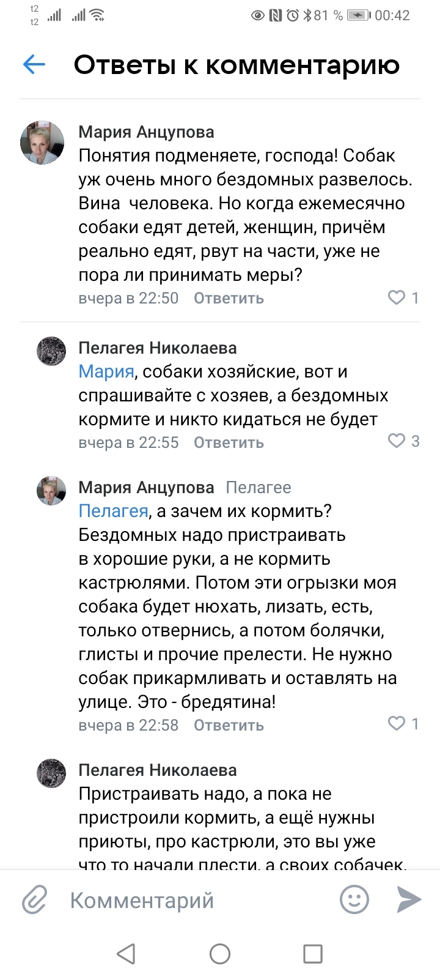
Task: Tap the name 'Пелагея Николаева' on the last comment
Action: pyautogui.click(x=158, y=770)
